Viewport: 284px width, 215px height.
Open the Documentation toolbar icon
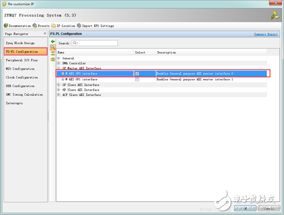(6, 26)
